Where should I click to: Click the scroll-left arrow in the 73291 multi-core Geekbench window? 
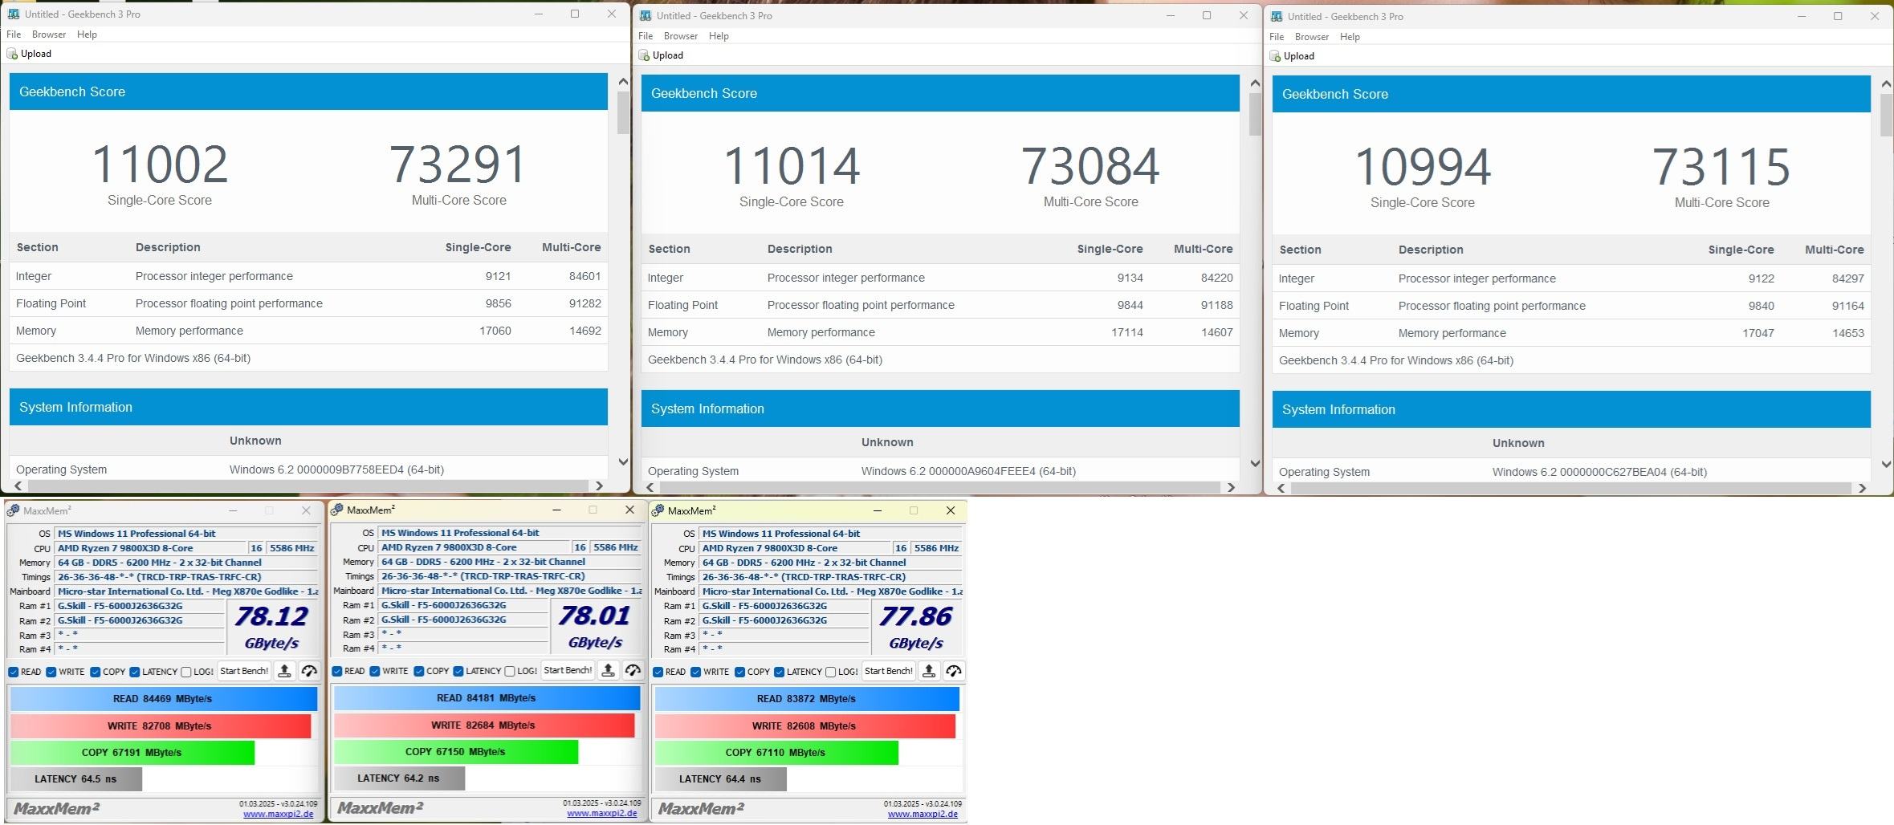point(18,486)
